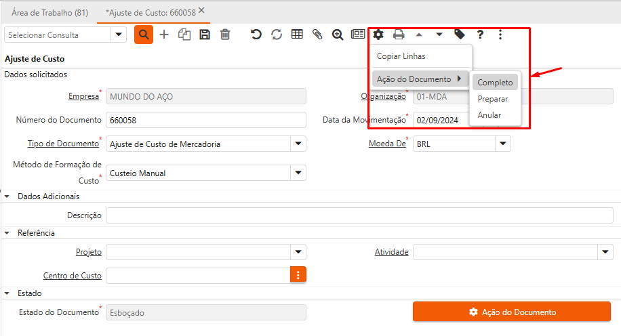Image resolution: width=621 pixels, height=336 pixels.
Task: Undo changes with the undo arrow icon
Action: 256,35
